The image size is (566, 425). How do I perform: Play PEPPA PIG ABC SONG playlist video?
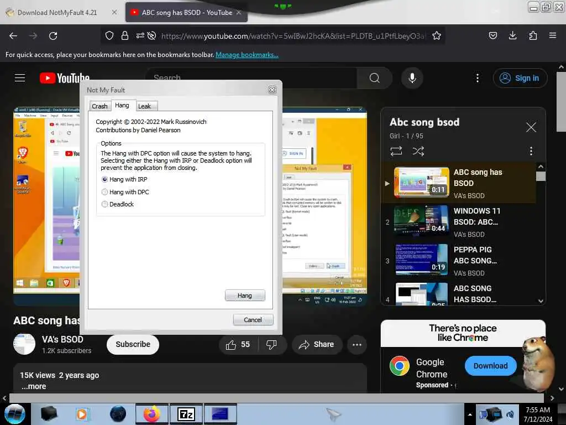point(460,261)
